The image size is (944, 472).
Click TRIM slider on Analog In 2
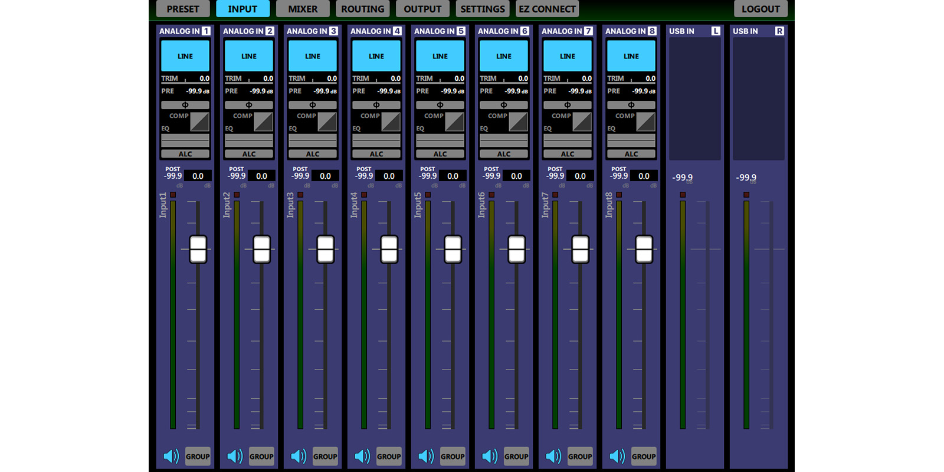[249, 78]
